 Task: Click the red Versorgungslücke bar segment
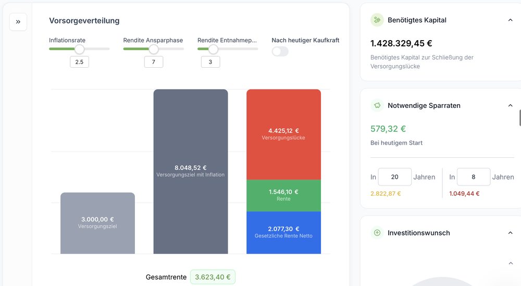[x=284, y=134]
